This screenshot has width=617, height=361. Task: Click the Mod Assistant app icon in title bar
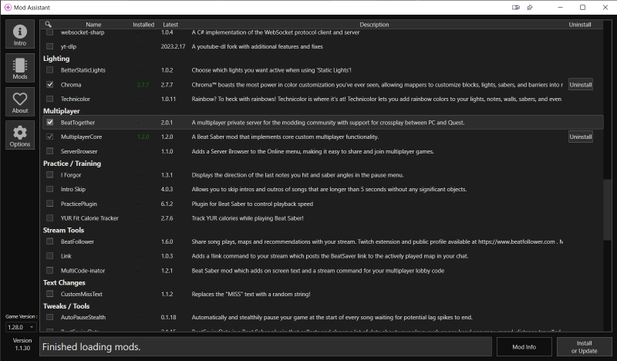[8, 8]
